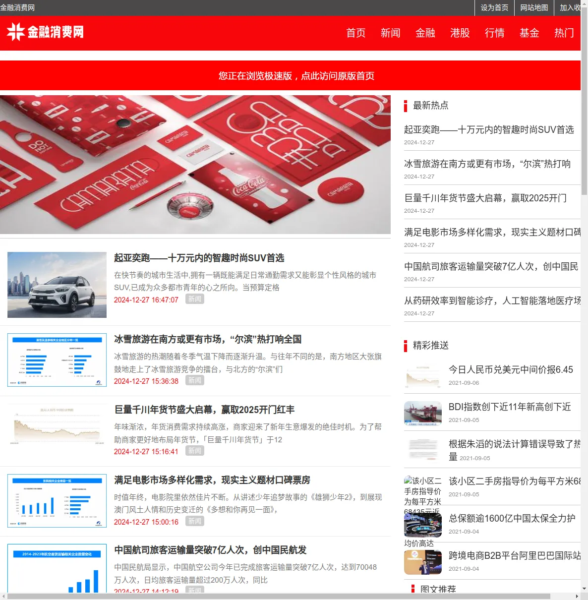Click the blurred document thumbnail beside 根据朱滔

point(423,451)
